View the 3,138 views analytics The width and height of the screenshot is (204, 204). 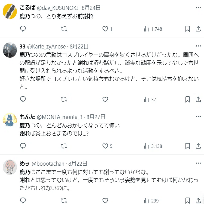coord(153,146)
